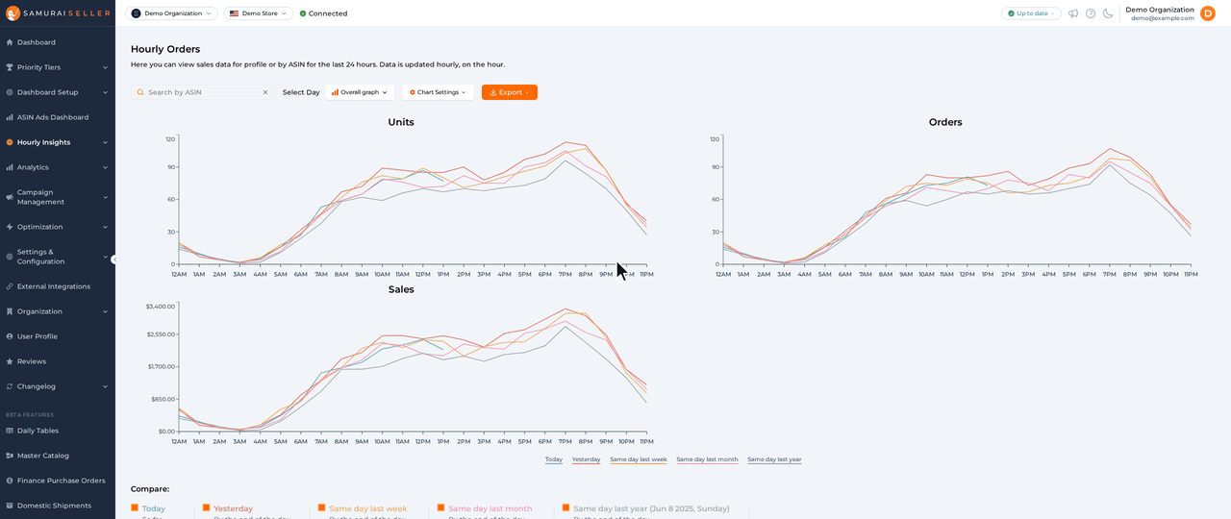Expand Settings & Configuration chevron
The height and width of the screenshot is (519, 1231).
pos(105,257)
